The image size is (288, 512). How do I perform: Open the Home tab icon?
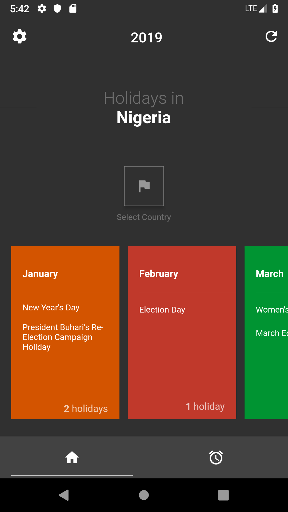coord(72,457)
